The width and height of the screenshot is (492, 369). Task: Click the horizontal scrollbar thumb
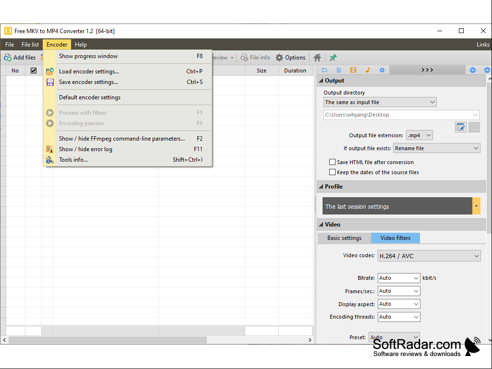108,340
